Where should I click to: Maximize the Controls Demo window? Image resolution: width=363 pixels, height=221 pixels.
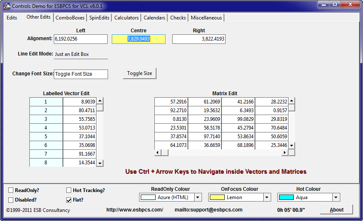tap(335, 5)
